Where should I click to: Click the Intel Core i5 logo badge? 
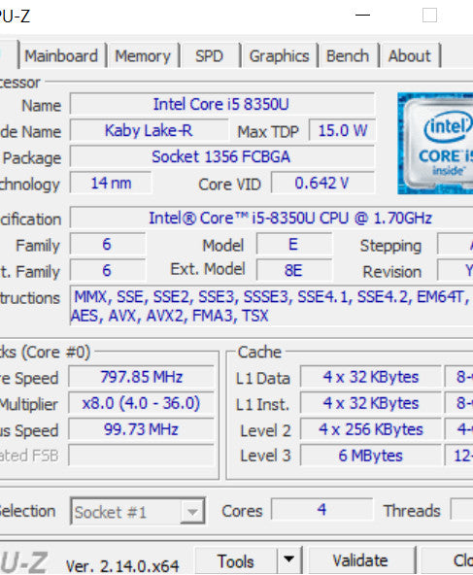click(x=435, y=144)
